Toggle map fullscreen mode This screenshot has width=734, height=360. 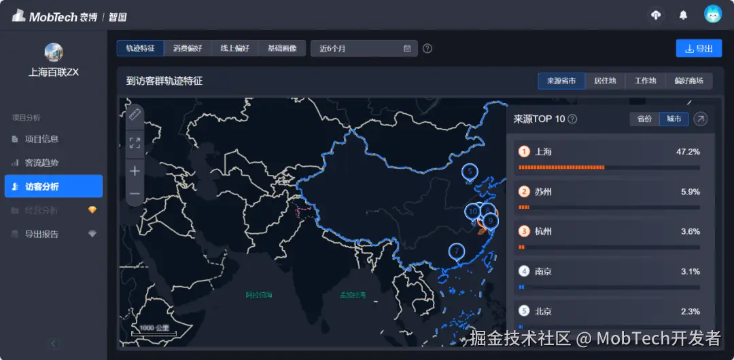pyautogui.click(x=135, y=143)
